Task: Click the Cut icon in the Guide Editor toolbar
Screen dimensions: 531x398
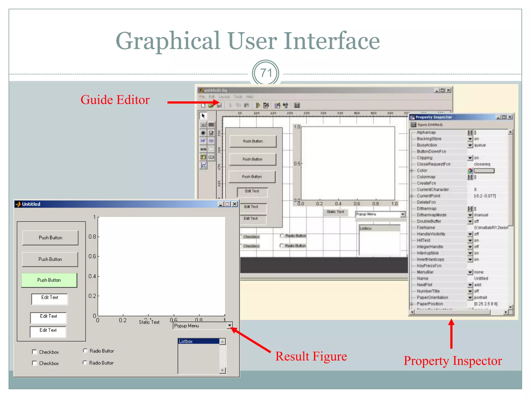Action: click(230, 105)
